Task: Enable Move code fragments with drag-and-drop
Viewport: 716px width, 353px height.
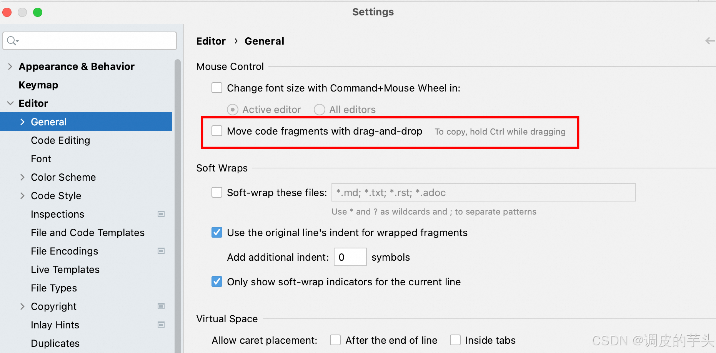Action: (x=217, y=131)
